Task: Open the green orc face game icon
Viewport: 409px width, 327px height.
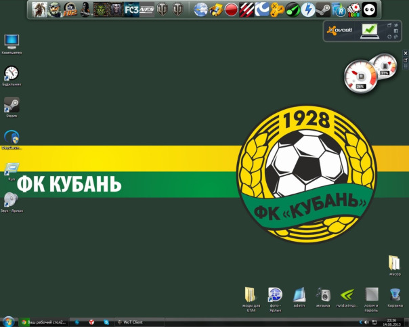Action: pyautogui.click(x=101, y=9)
